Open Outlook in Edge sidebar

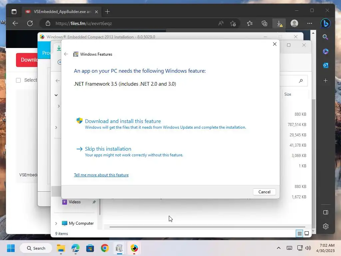(325, 65)
